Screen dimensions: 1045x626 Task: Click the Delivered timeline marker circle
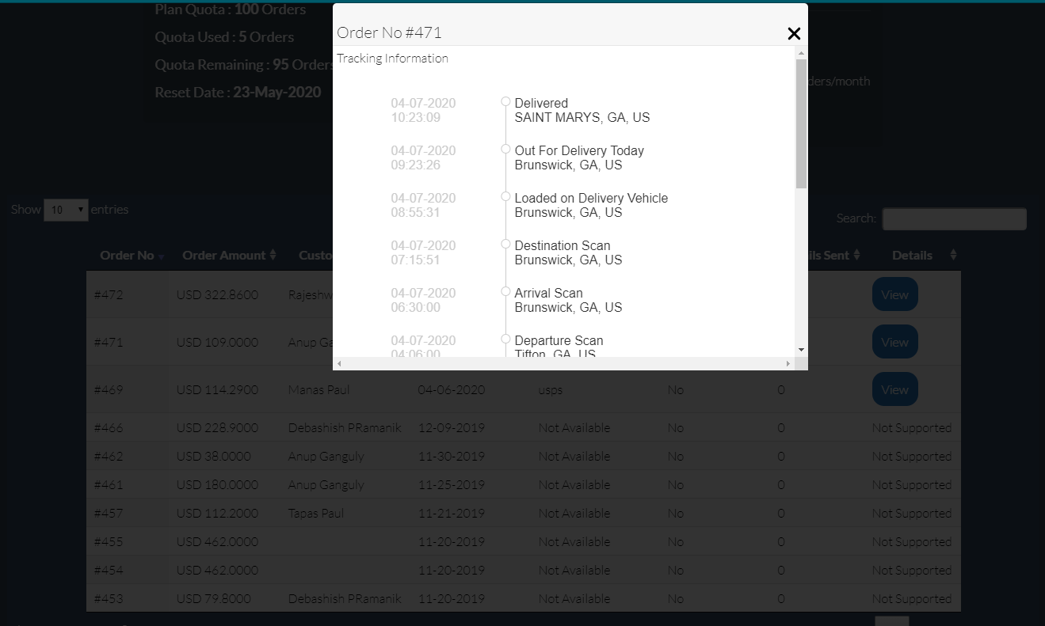[505, 101]
